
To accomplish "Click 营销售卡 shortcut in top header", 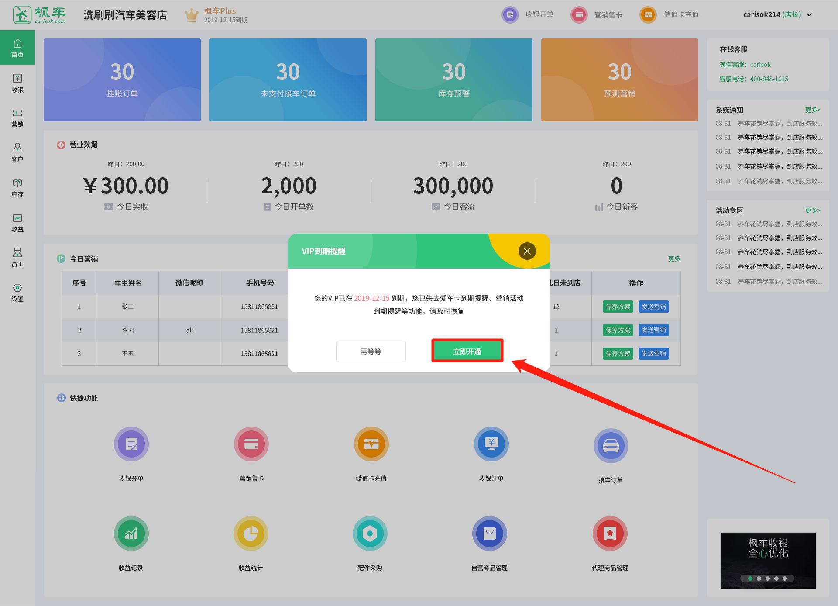I will (596, 14).
